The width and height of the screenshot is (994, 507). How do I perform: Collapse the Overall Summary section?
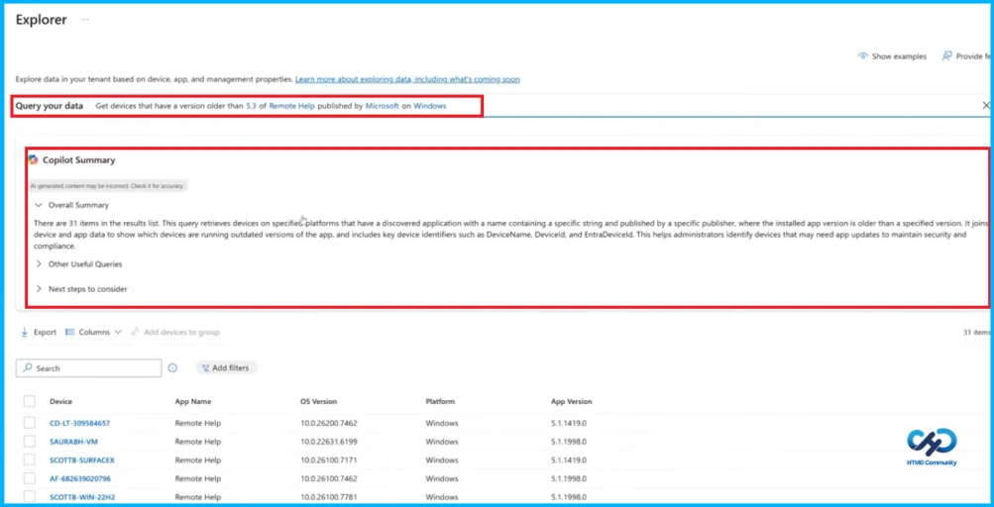pyautogui.click(x=39, y=205)
